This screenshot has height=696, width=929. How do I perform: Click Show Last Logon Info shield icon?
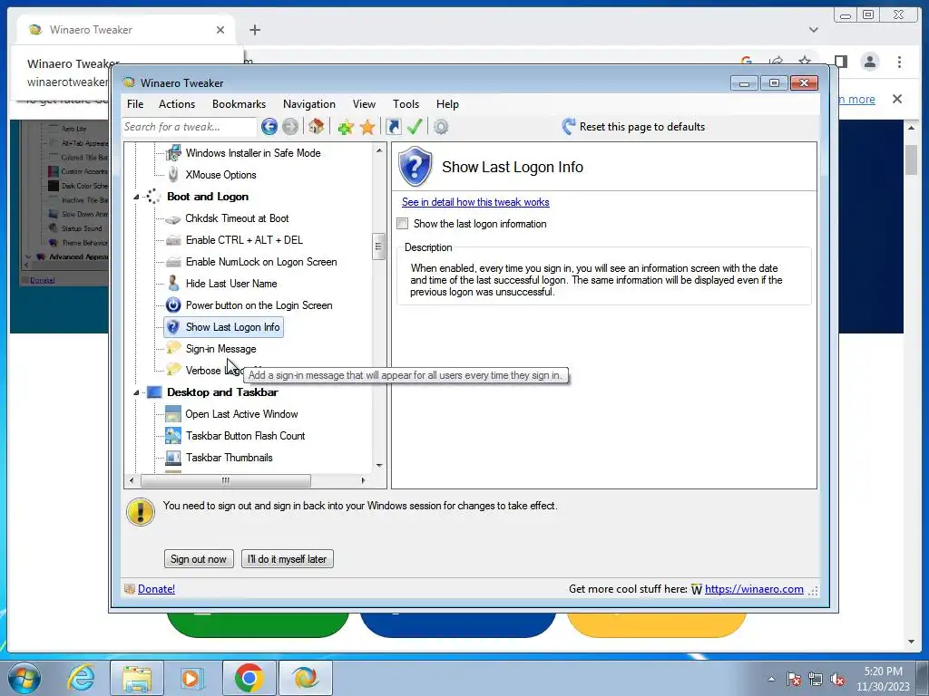(173, 327)
